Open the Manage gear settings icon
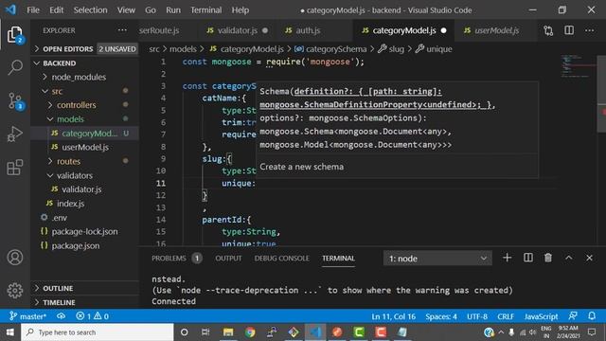The width and height of the screenshot is (606, 341). coord(15,291)
